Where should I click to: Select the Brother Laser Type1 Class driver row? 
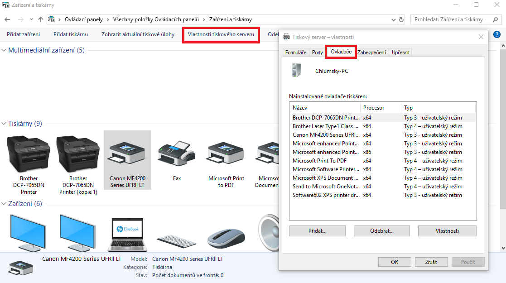(383, 126)
